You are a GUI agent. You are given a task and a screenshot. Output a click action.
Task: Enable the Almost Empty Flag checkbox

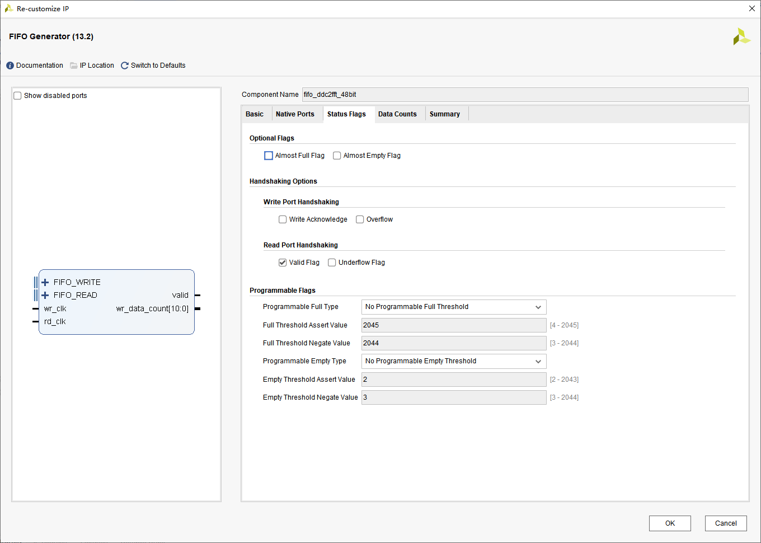[x=337, y=156]
